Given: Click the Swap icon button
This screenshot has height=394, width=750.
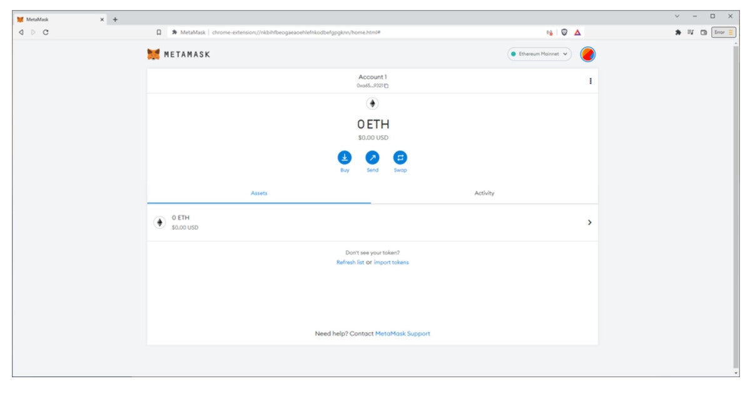Looking at the screenshot, I should (x=400, y=158).
